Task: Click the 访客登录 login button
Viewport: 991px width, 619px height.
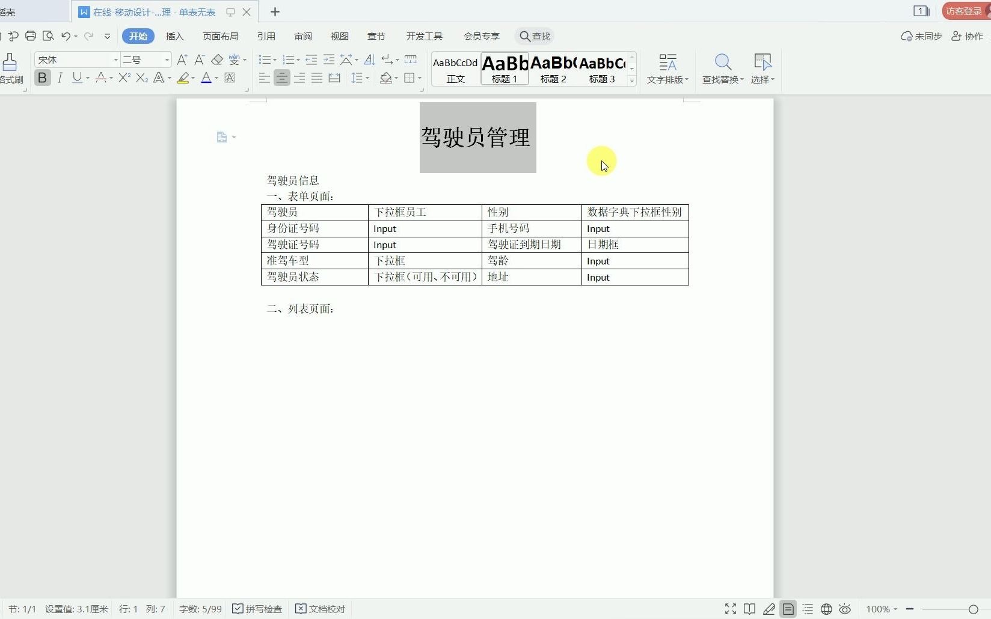Action: (x=965, y=11)
